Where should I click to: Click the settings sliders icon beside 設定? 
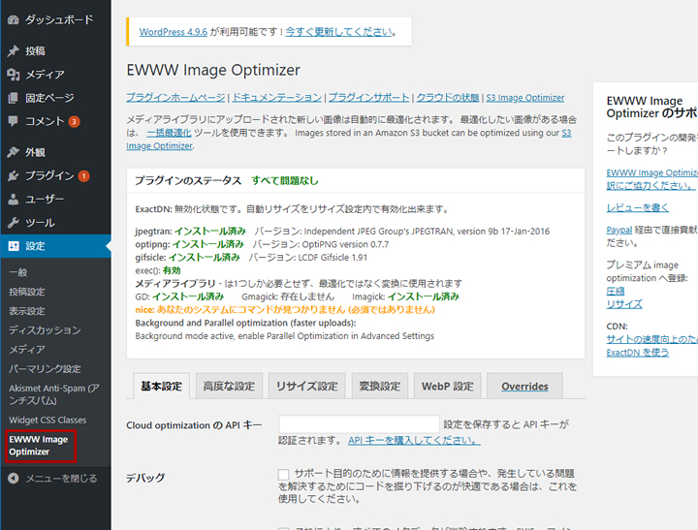coord(14,246)
